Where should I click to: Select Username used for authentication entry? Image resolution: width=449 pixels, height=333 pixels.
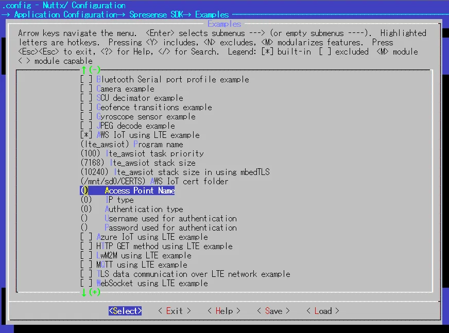[159, 218]
